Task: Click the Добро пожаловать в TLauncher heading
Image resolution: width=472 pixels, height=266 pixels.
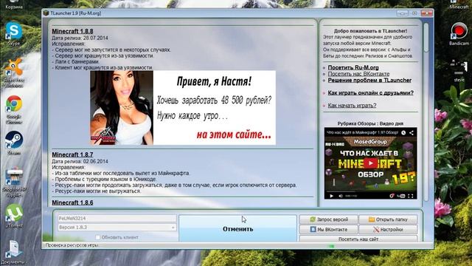Action: click(x=370, y=31)
